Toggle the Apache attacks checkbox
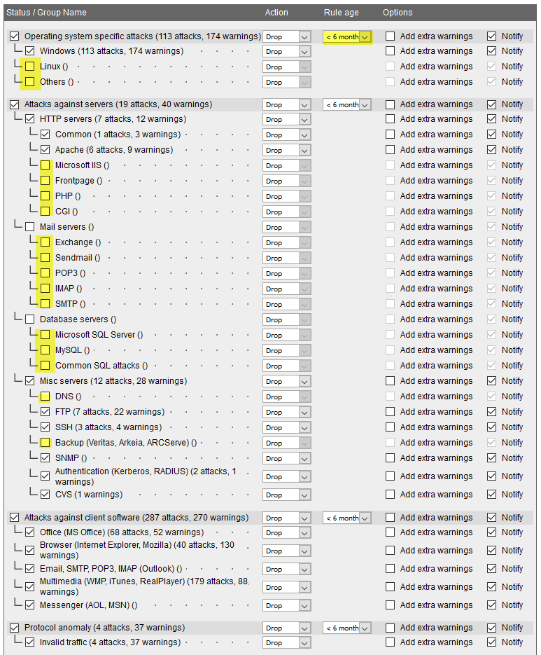The image size is (541, 655). pyautogui.click(x=45, y=149)
